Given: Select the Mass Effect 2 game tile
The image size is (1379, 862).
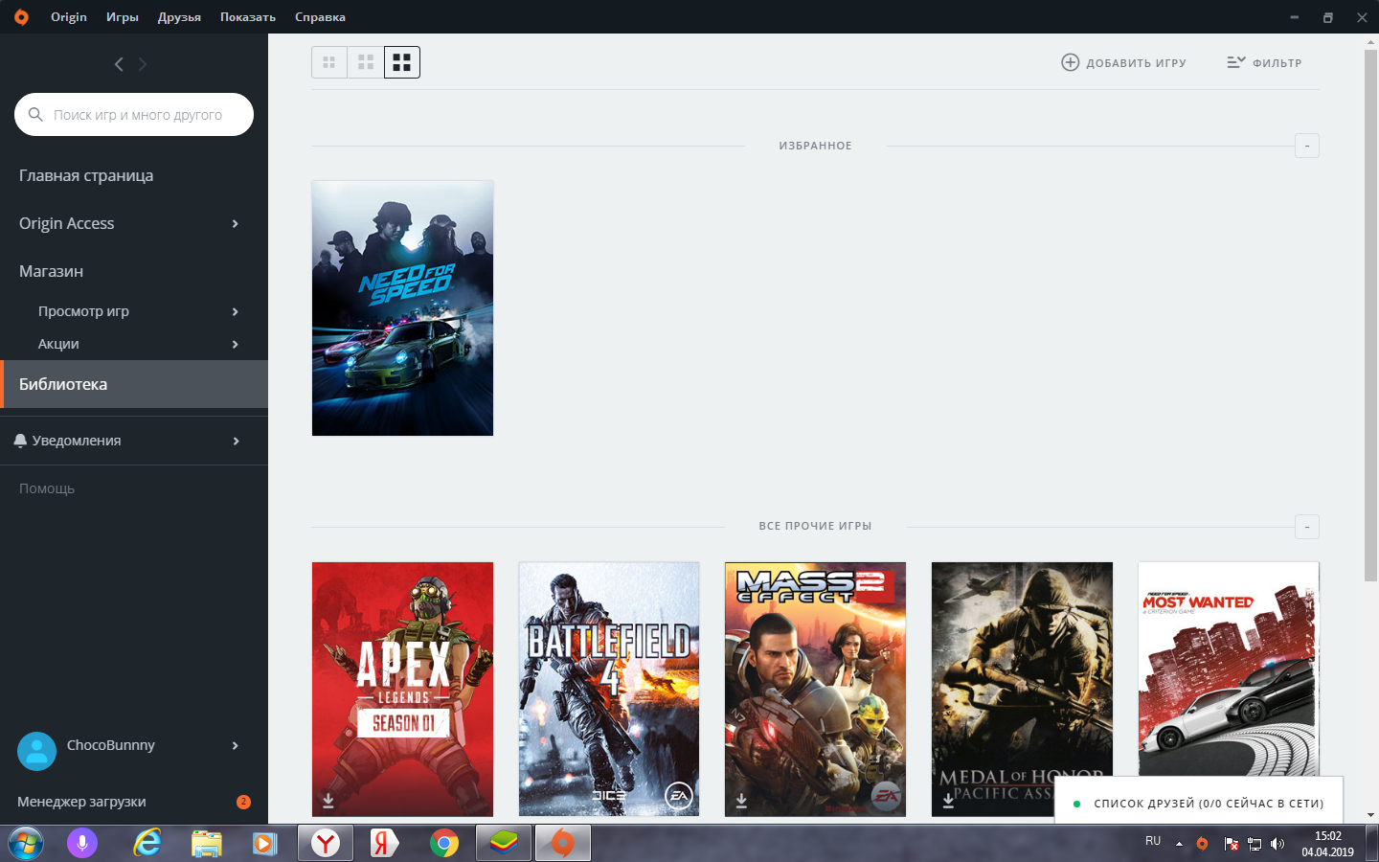Looking at the screenshot, I should point(816,690).
